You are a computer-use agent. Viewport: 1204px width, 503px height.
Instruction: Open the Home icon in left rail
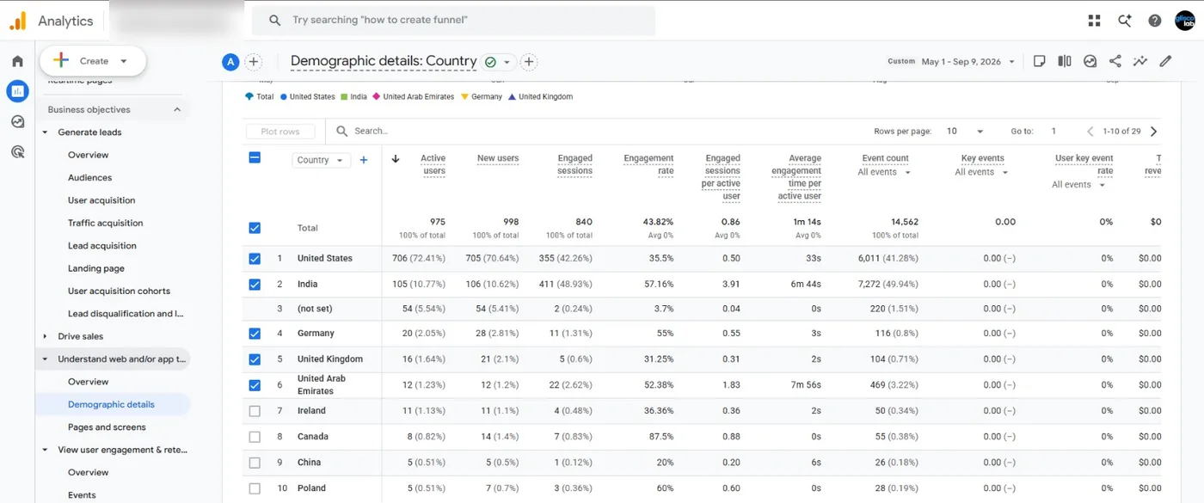[17, 61]
